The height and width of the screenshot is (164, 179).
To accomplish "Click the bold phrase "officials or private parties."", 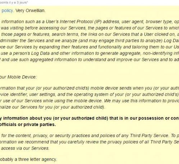I will [x=28, y=125].
